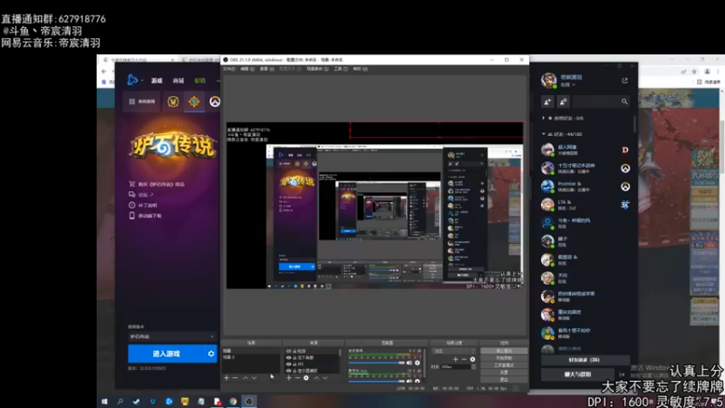The width and height of the screenshot is (725, 408).
Task: Open the Battle.net logo menu
Action: click(132, 80)
